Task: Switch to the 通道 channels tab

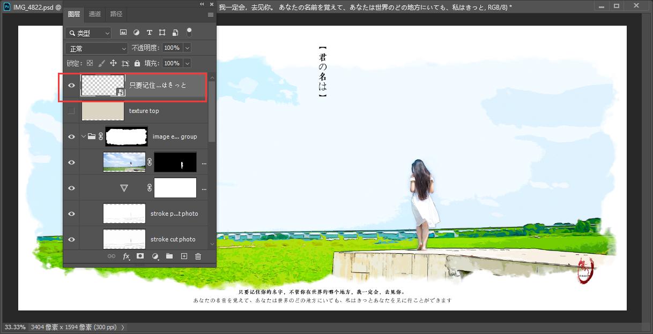Action: (95, 14)
